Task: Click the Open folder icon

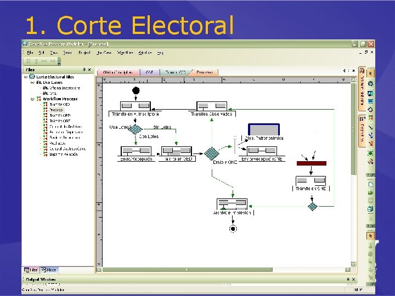Action: tap(370, 192)
